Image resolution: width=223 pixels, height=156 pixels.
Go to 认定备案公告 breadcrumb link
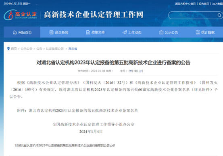[55, 48]
